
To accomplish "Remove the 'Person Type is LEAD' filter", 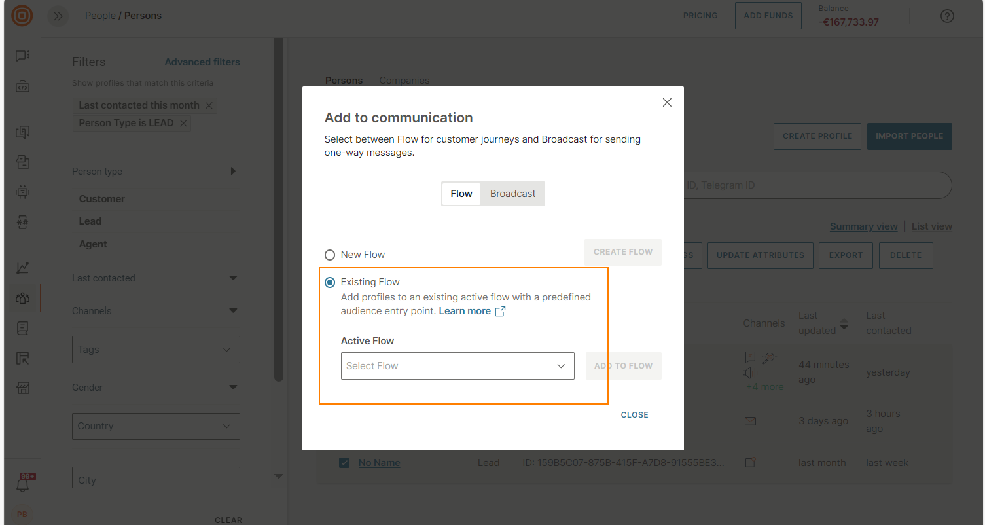I will (184, 123).
